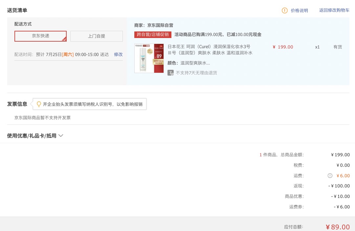Screen dimensions: 355x231
Task: Click the shipping fee info icon
Action: coord(330,176)
